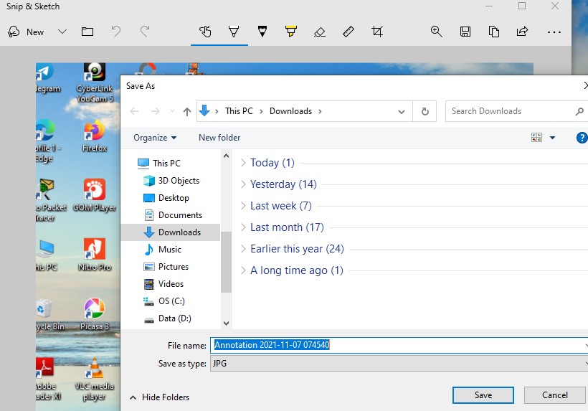Click New folder in the dialog
The height and width of the screenshot is (411, 588).
pos(219,138)
